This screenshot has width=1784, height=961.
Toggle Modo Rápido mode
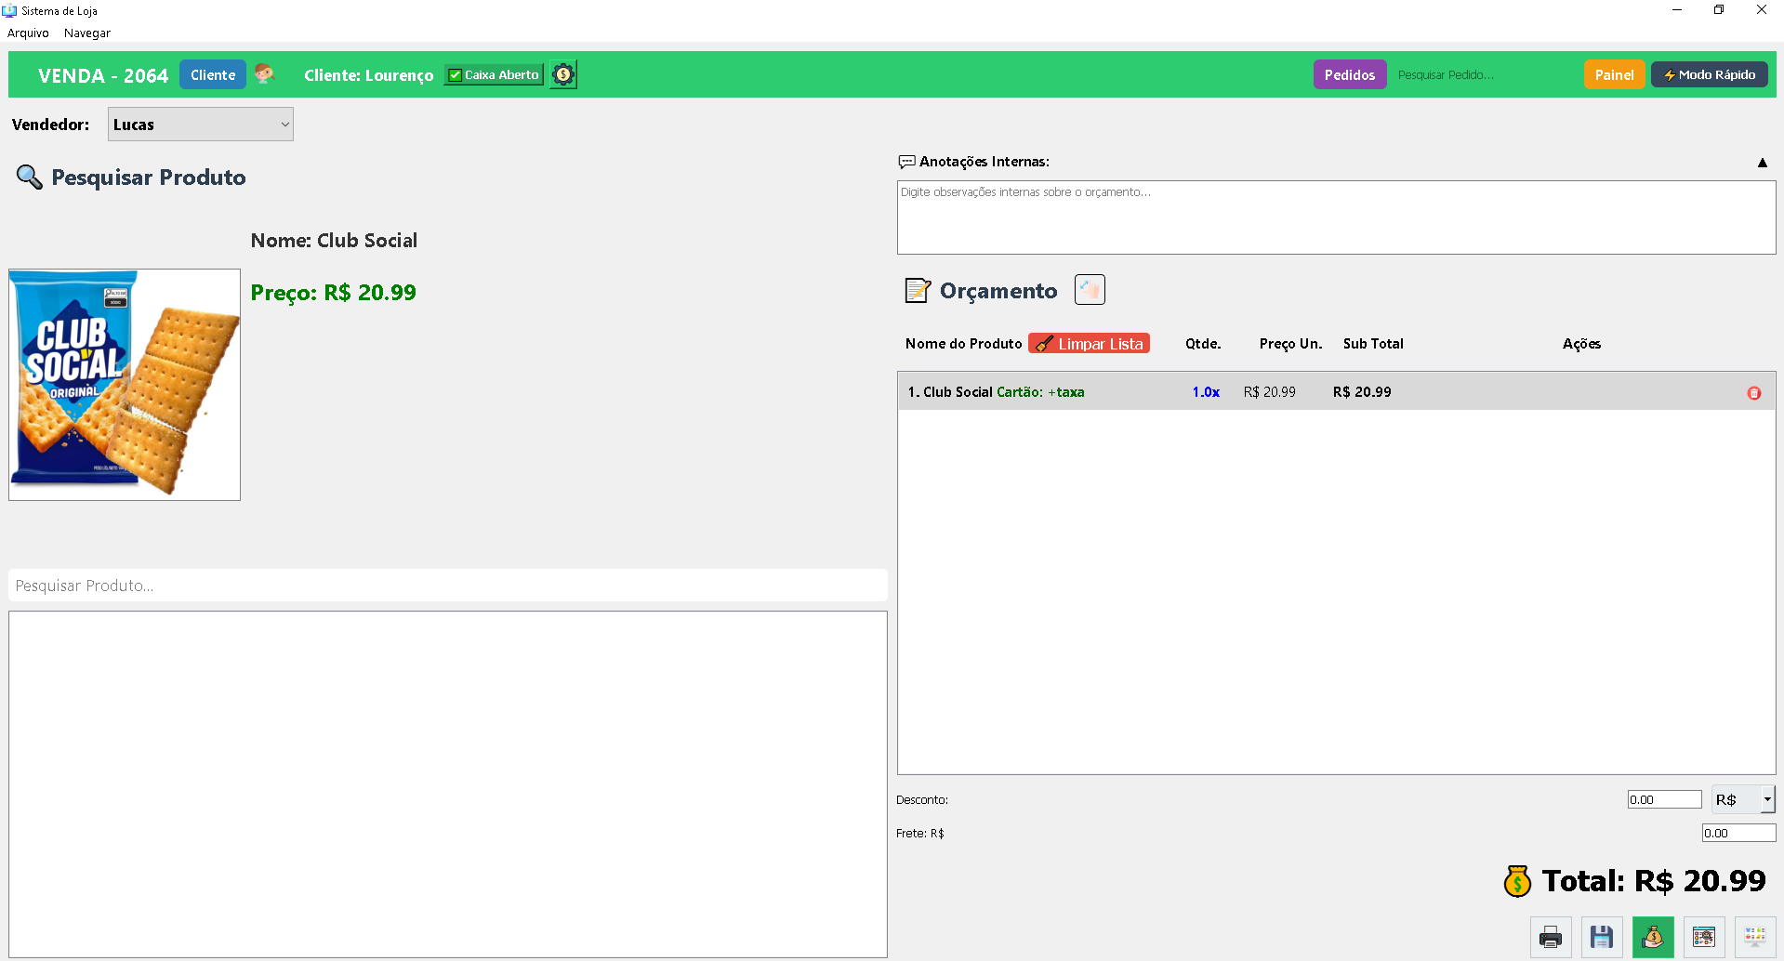(x=1709, y=74)
